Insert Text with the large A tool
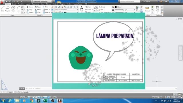Screen dimensions: 183x103 point(81,9)
